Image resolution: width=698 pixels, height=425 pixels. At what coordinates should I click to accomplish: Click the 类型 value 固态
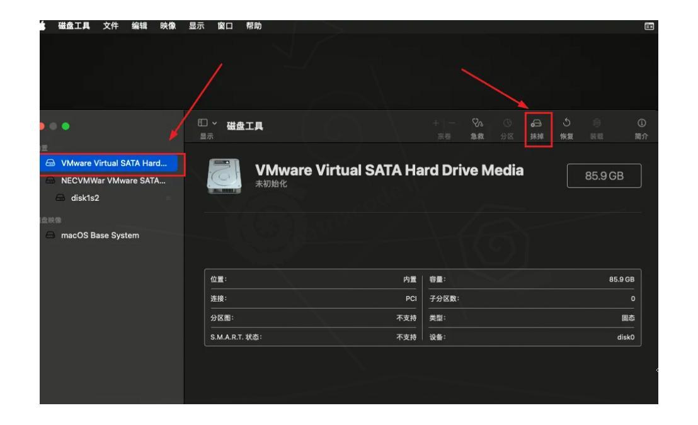point(628,318)
